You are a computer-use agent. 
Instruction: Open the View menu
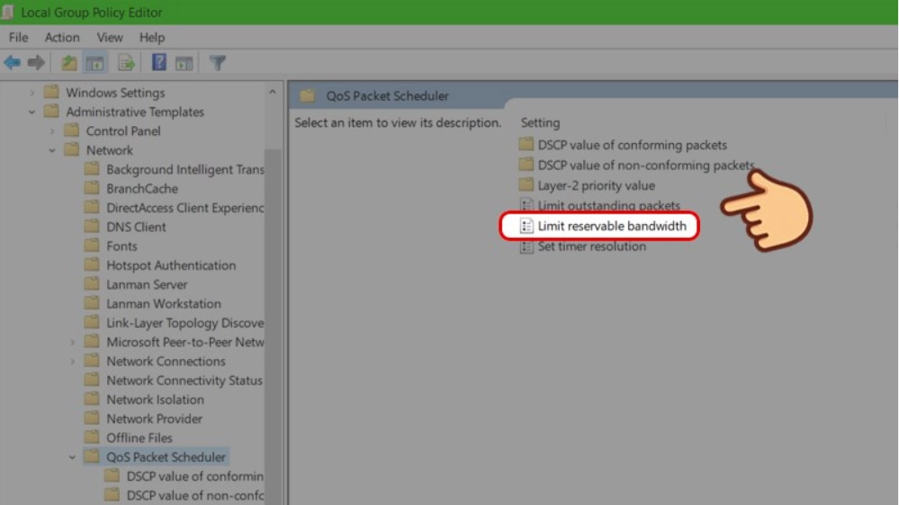pos(110,37)
